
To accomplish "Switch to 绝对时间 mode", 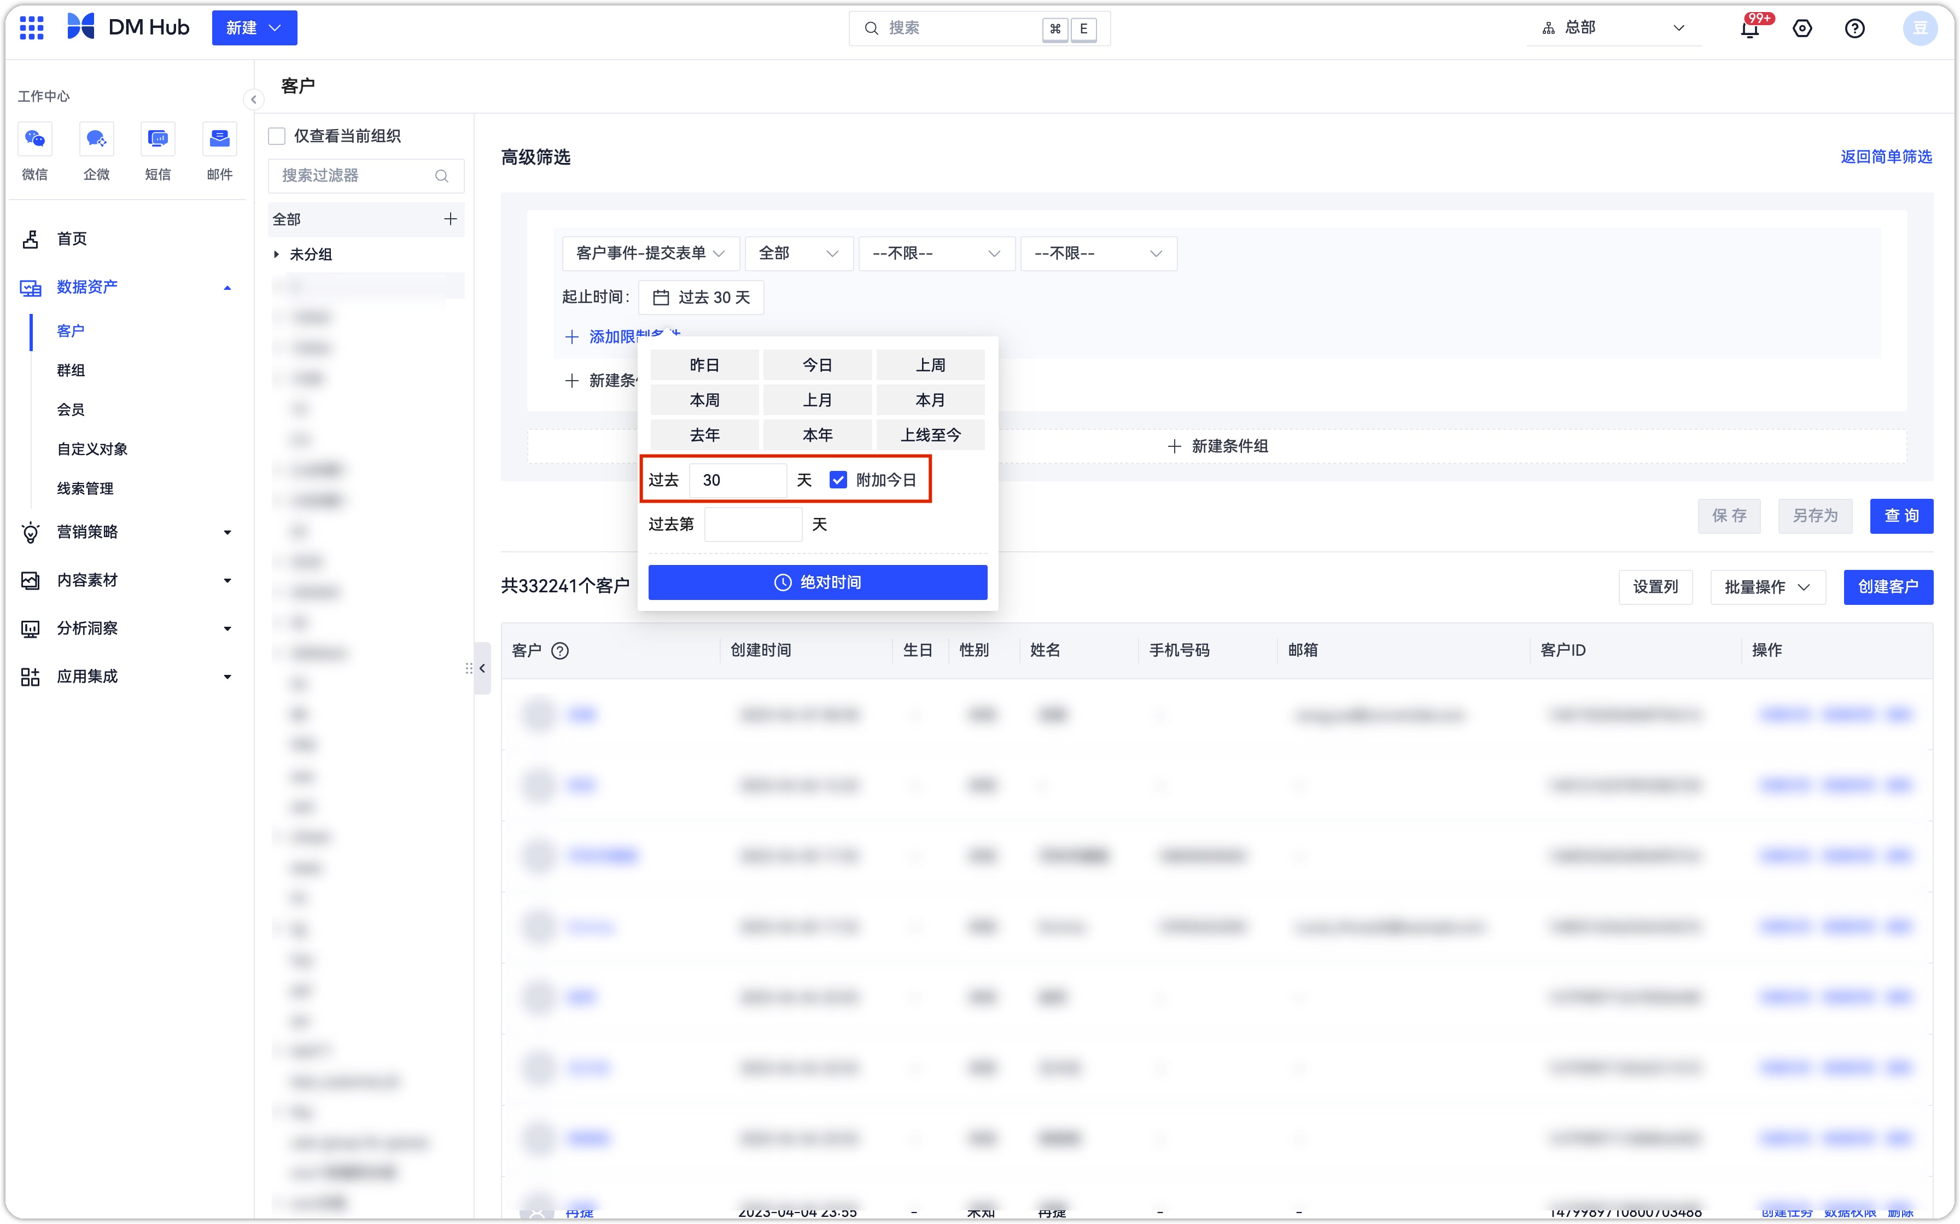I will (818, 583).
